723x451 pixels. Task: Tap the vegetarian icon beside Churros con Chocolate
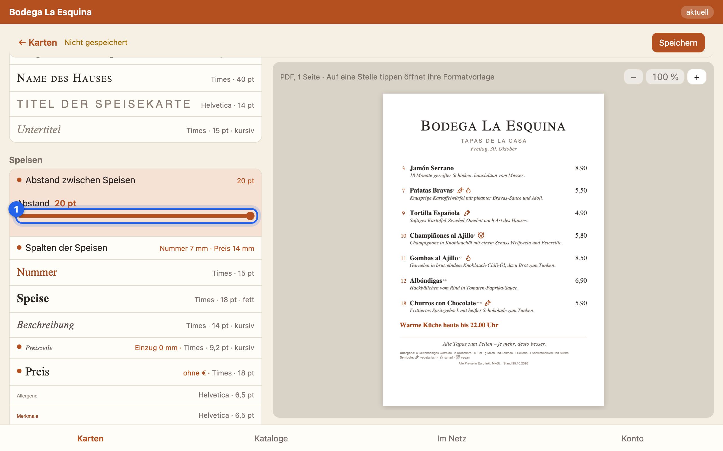click(x=487, y=303)
